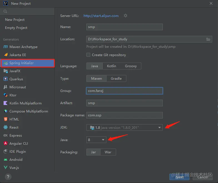Enable Create Git repository checkbox
The width and height of the screenshot is (218, 183).
pyautogui.click(x=88, y=55)
